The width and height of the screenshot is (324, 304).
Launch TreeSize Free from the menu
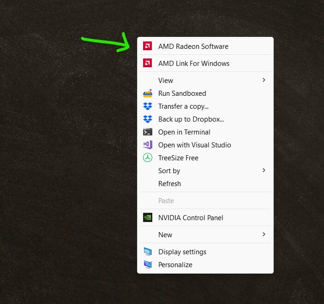pyautogui.click(x=205, y=158)
